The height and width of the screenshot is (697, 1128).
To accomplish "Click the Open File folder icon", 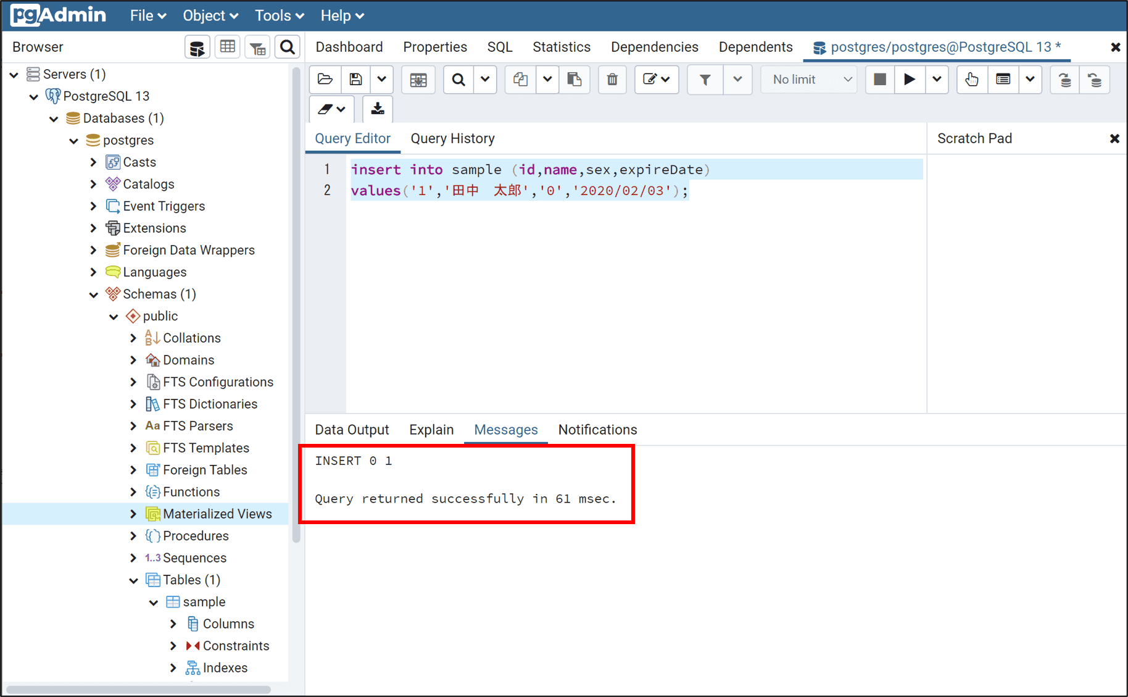I will coord(325,80).
